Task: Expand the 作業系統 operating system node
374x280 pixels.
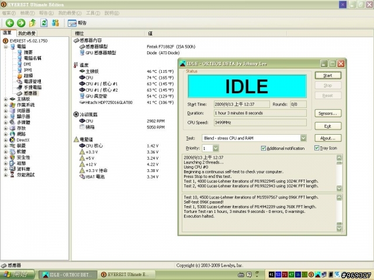Action: [5, 105]
